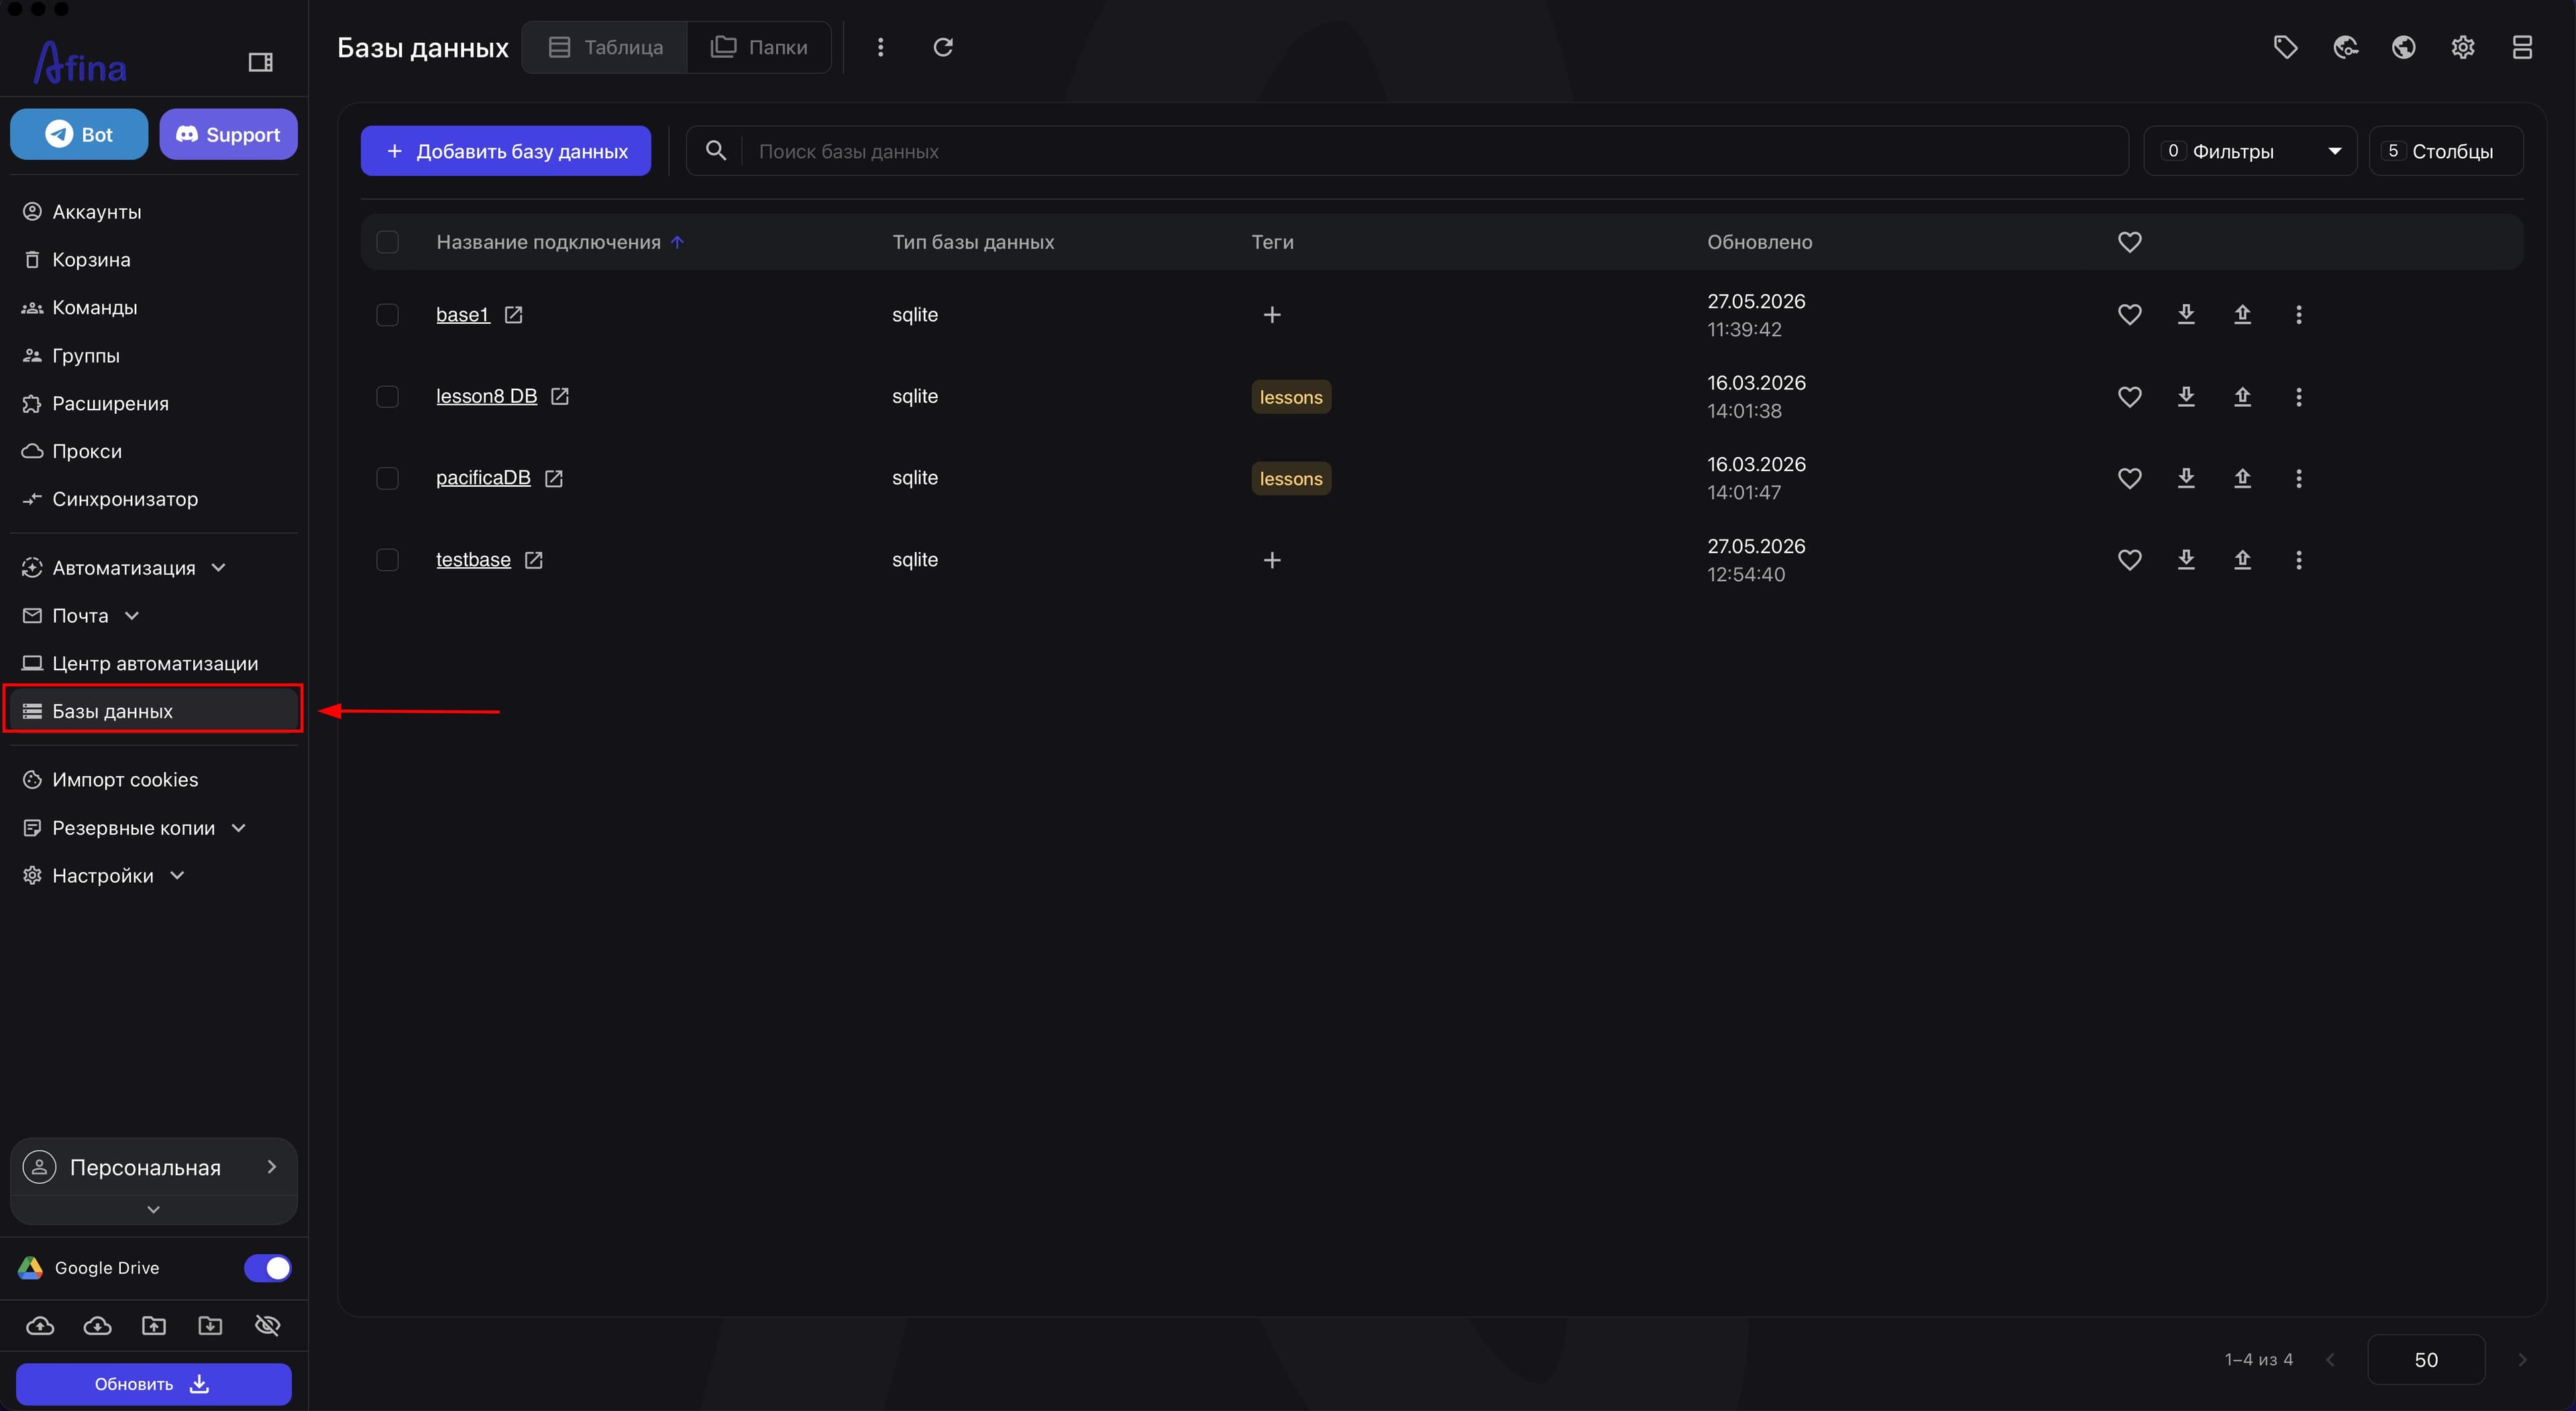This screenshot has width=2576, height=1411.
Task: Tick the select-all checkbox in the table header
Action: click(387, 242)
